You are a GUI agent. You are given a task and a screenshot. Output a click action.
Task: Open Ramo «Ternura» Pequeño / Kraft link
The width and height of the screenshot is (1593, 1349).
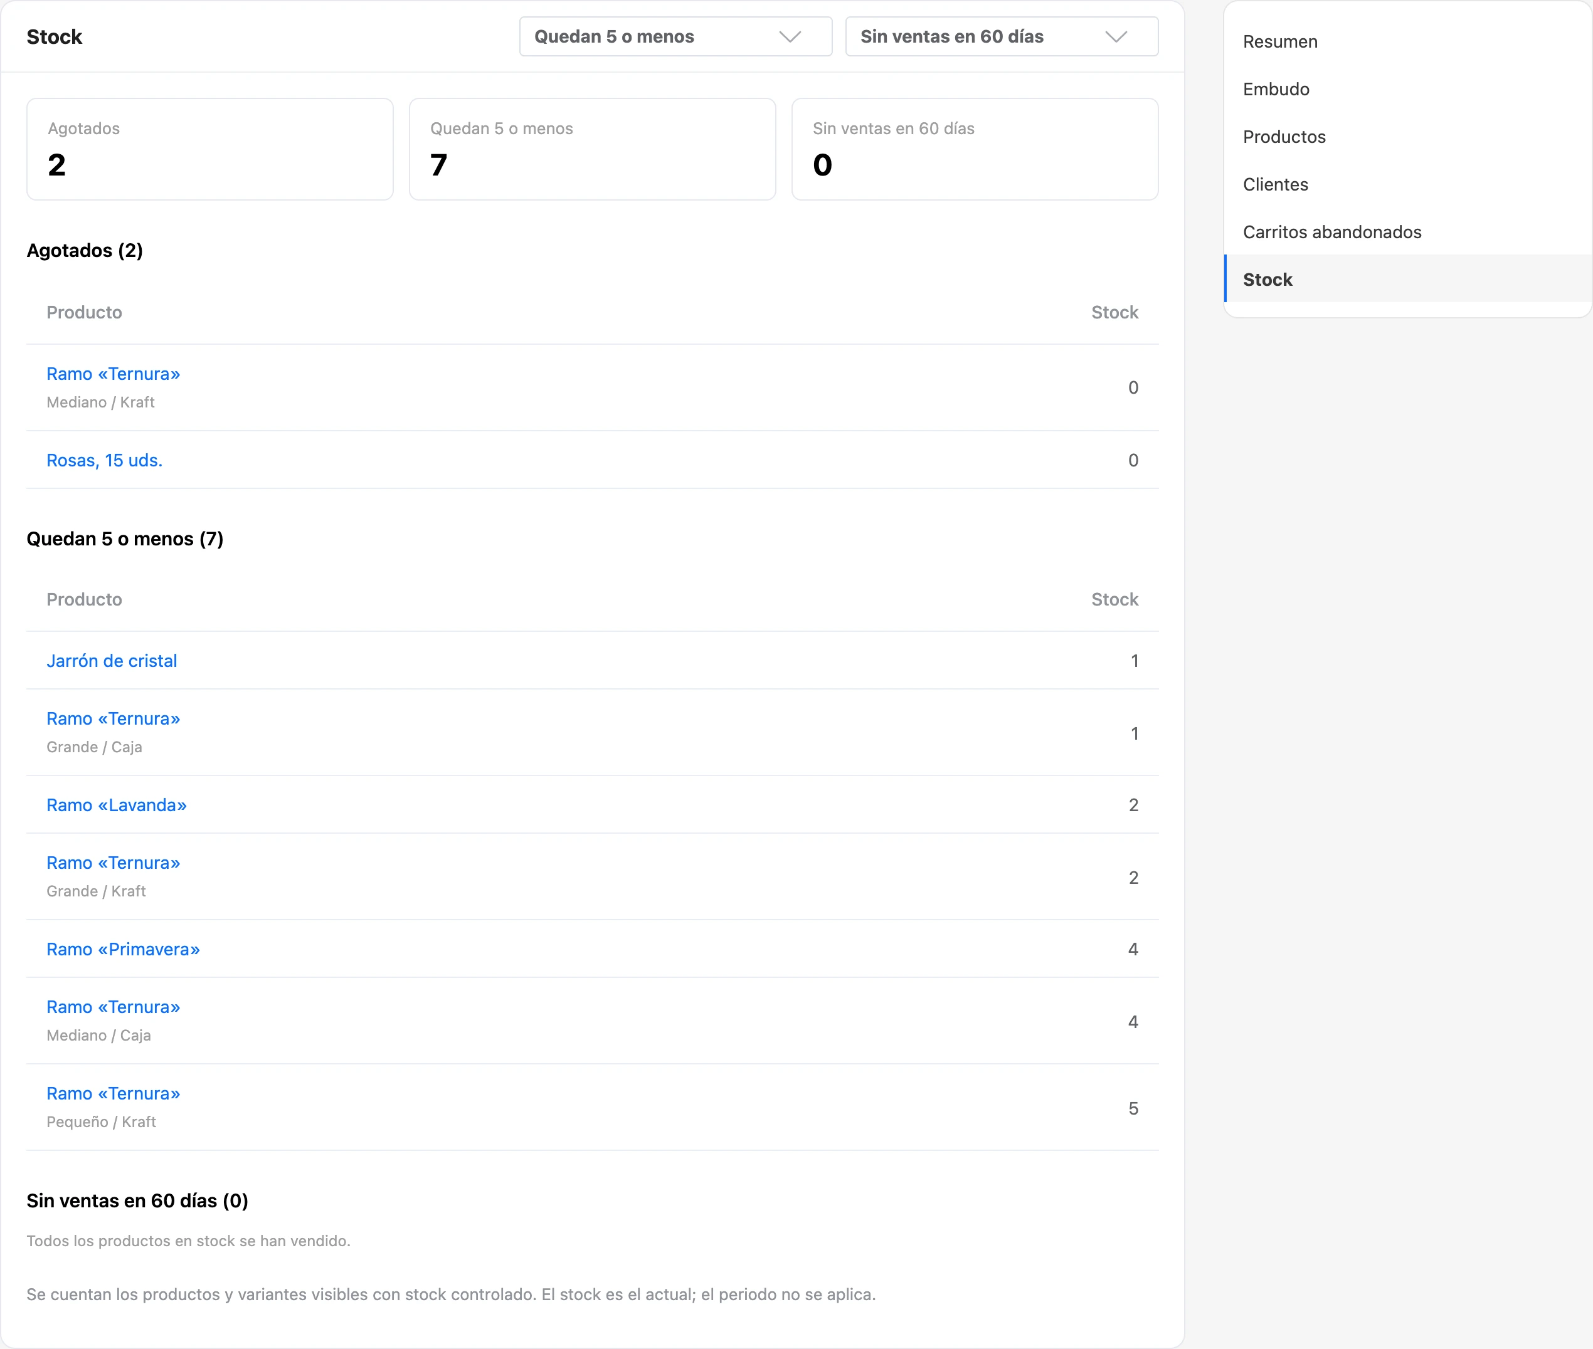[114, 1094]
